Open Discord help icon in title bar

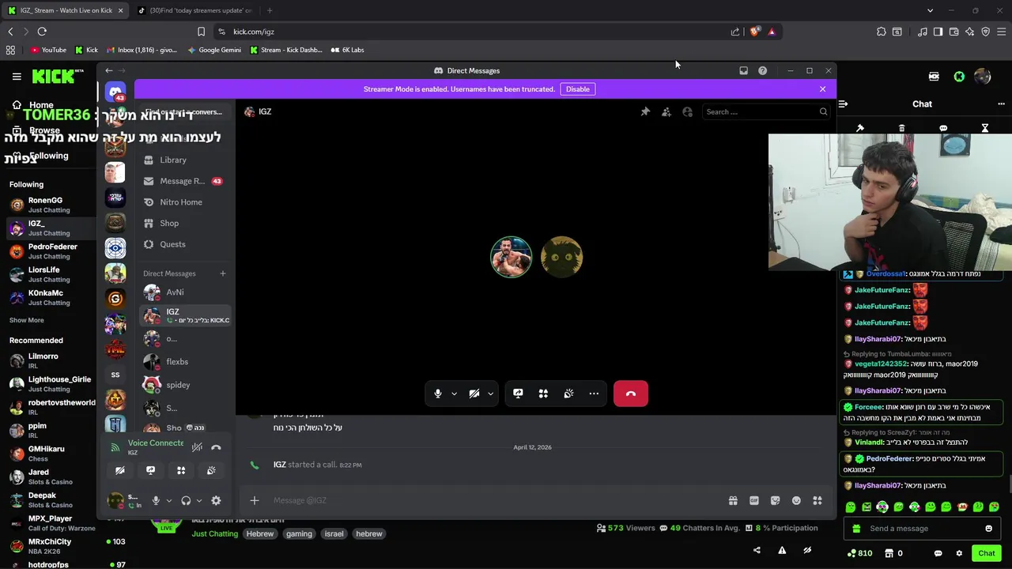point(762,71)
